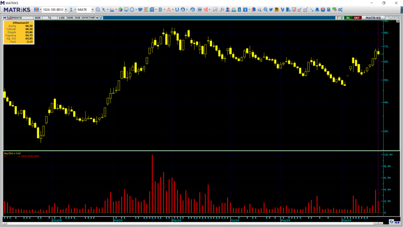The image size is (403, 227).
Task: Click the MIATK symbol label in chart header
Action: click(17, 18)
